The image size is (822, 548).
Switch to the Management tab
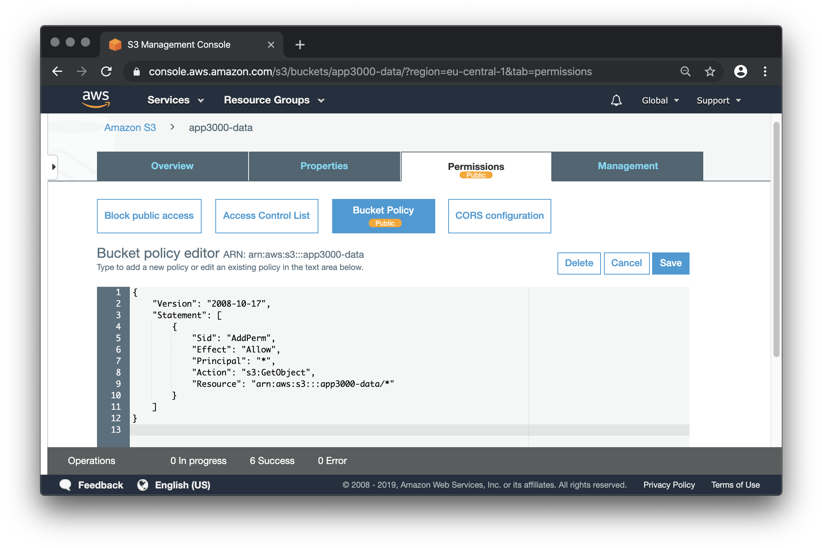[x=628, y=166]
